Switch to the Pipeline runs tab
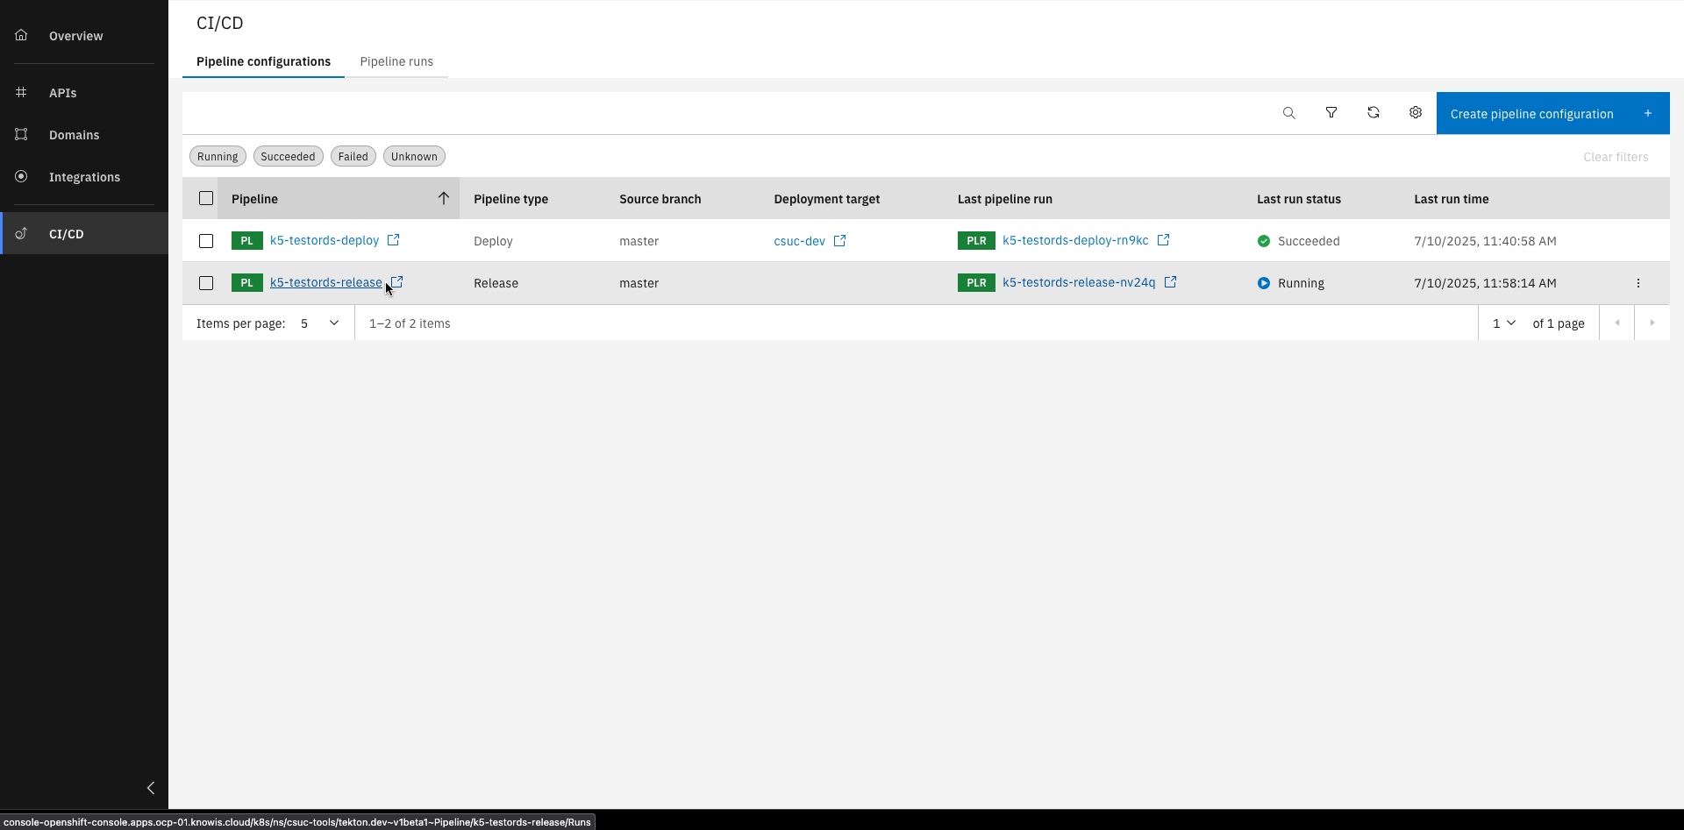 pos(396,61)
